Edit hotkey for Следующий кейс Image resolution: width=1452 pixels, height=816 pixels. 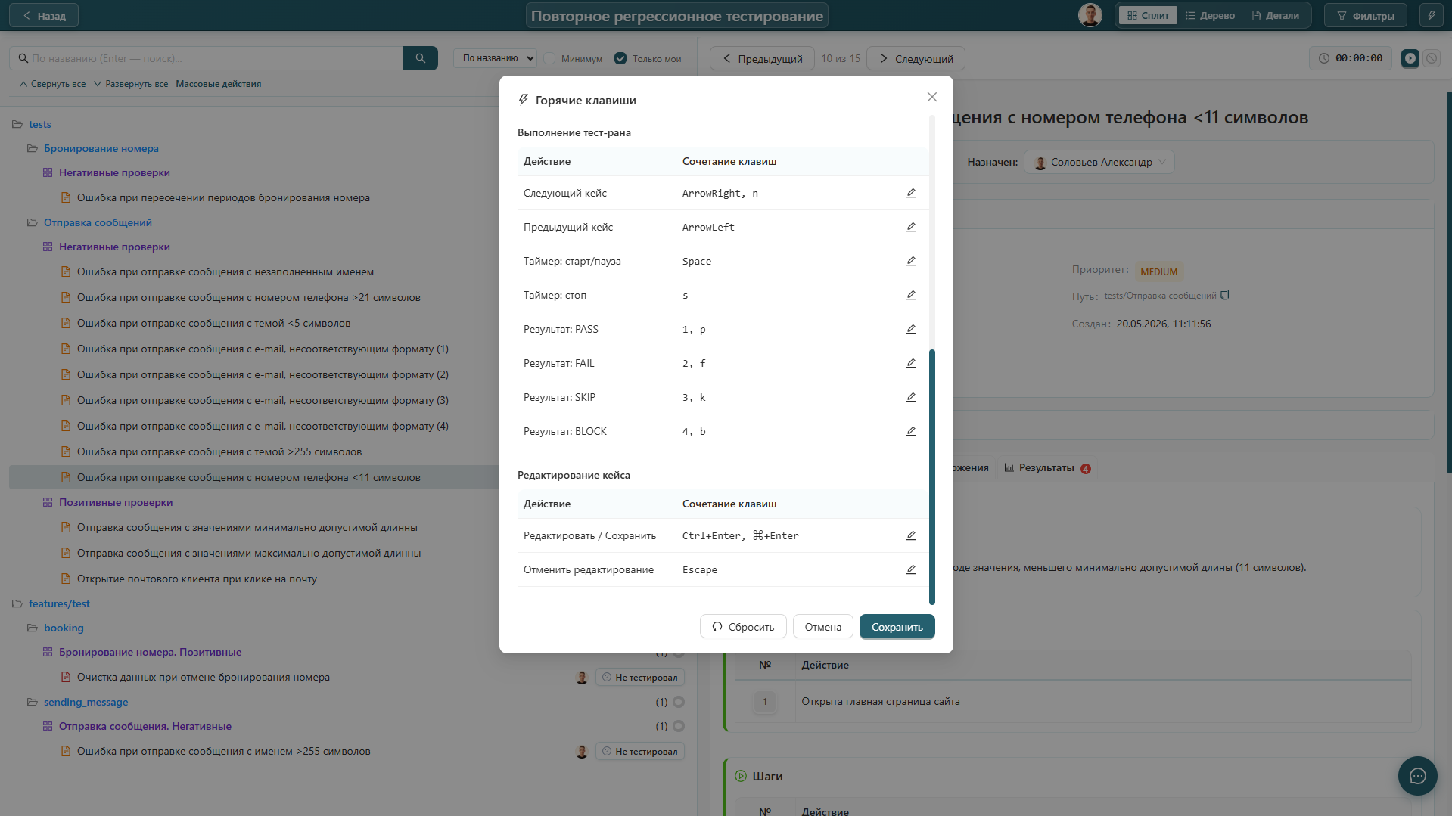point(911,193)
